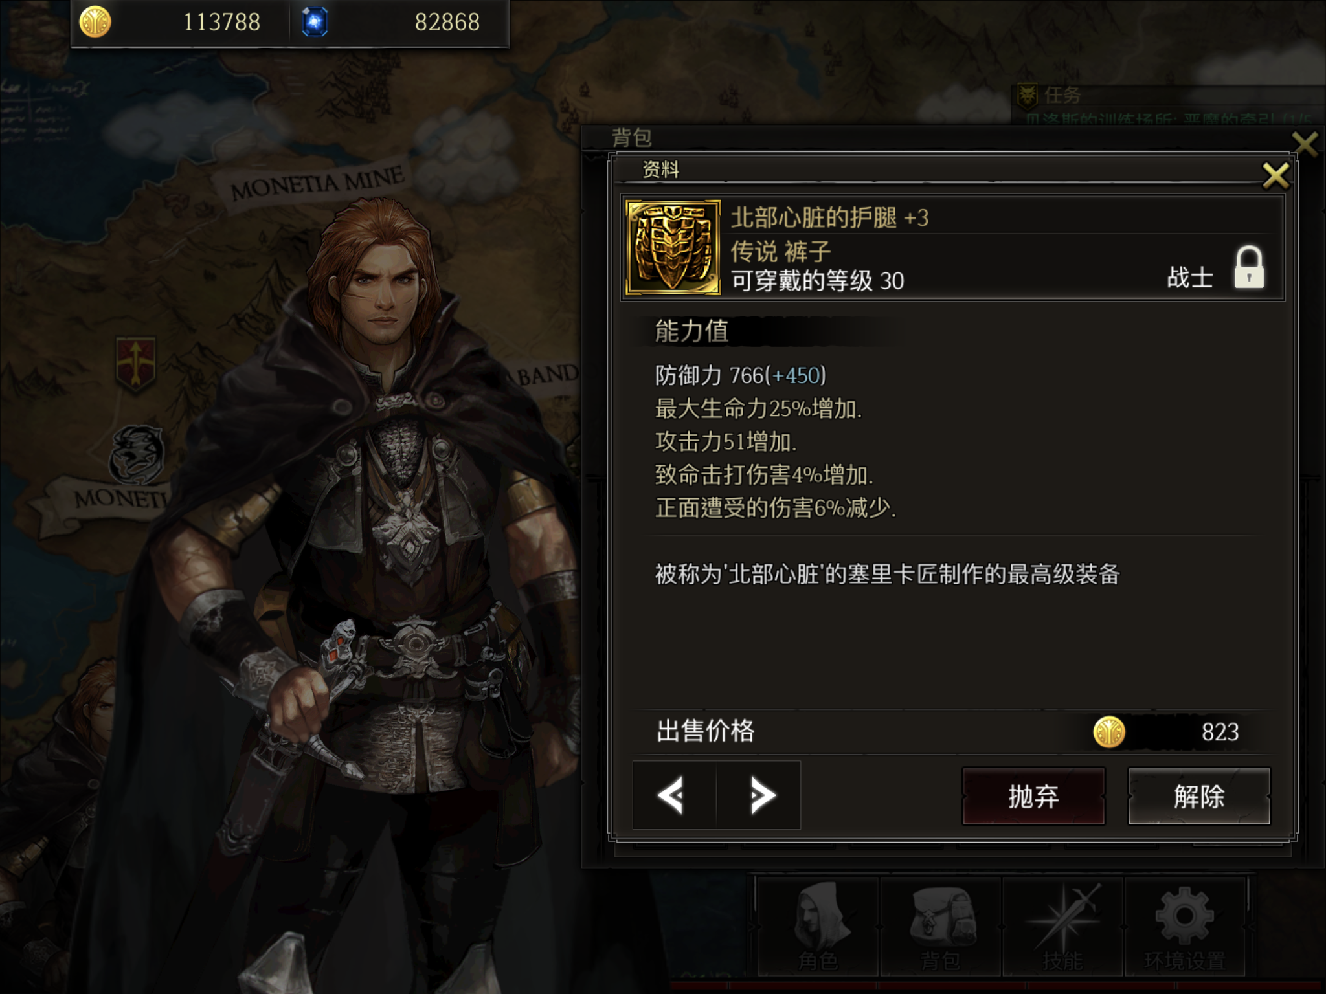
Task: Click the Monetia Mine map label
Action: pos(318,183)
